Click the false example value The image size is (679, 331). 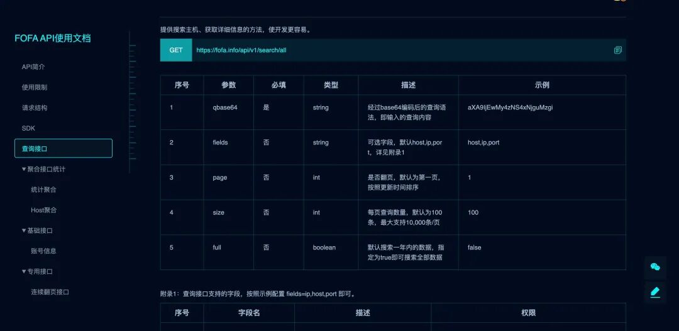[x=474, y=247]
